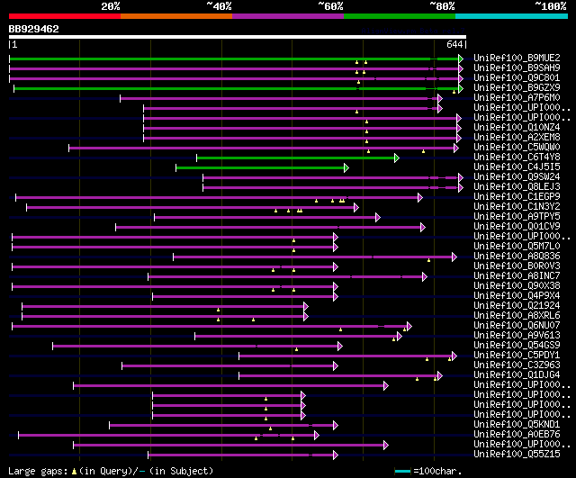This screenshot has height=478, width=576.
Task: Click the UniRef100_A8XRL6 label
Action: (517, 316)
